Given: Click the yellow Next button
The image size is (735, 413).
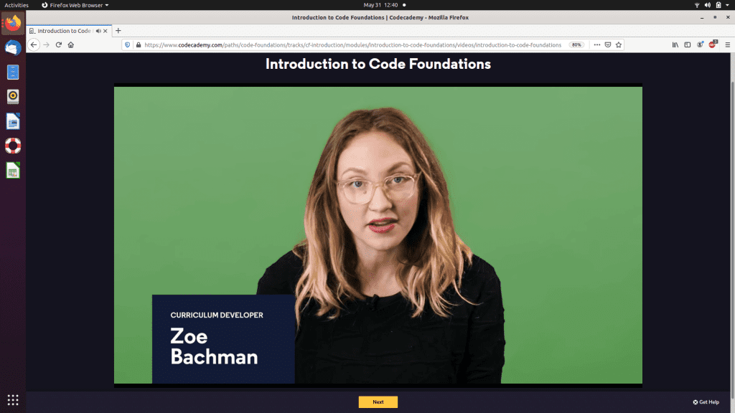Looking at the screenshot, I should pos(378,402).
